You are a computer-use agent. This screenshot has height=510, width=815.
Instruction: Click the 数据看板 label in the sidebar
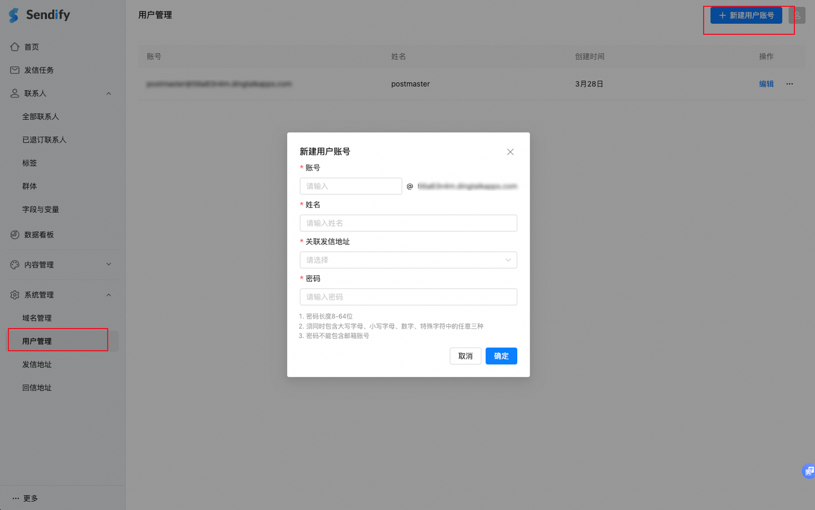point(39,235)
